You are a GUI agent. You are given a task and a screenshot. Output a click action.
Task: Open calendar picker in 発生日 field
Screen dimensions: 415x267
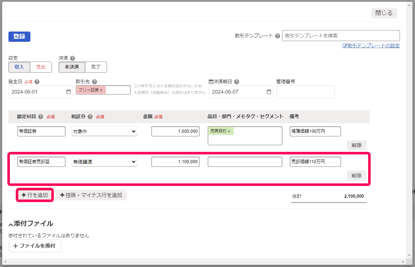point(68,92)
